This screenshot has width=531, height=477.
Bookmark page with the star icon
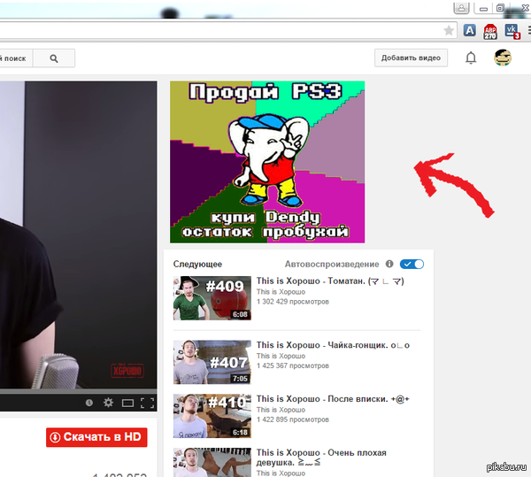coord(449,30)
